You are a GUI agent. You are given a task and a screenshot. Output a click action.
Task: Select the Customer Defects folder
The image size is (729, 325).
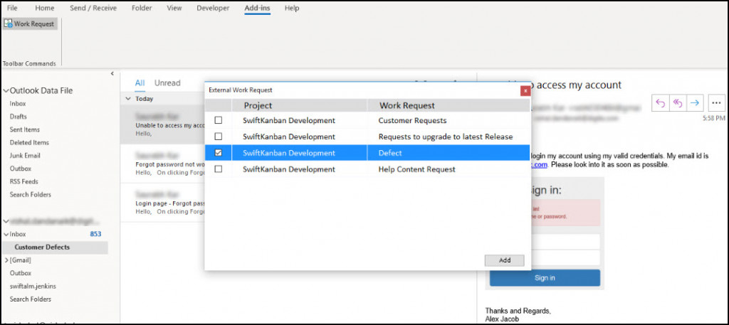[x=55, y=247]
